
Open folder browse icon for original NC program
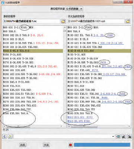tap(63, 21)
